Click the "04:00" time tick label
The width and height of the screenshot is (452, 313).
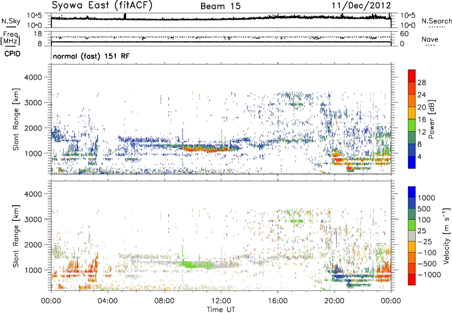107,301
